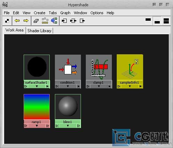The width and height of the screenshot is (173, 148).
Task: Select the ramp1 gradient swatch
Action: pos(37,107)
